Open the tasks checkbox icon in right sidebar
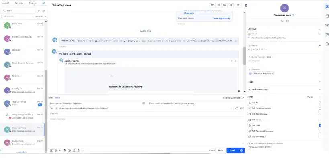The width and height of the screenshot is (329, 158). [327, 34]
